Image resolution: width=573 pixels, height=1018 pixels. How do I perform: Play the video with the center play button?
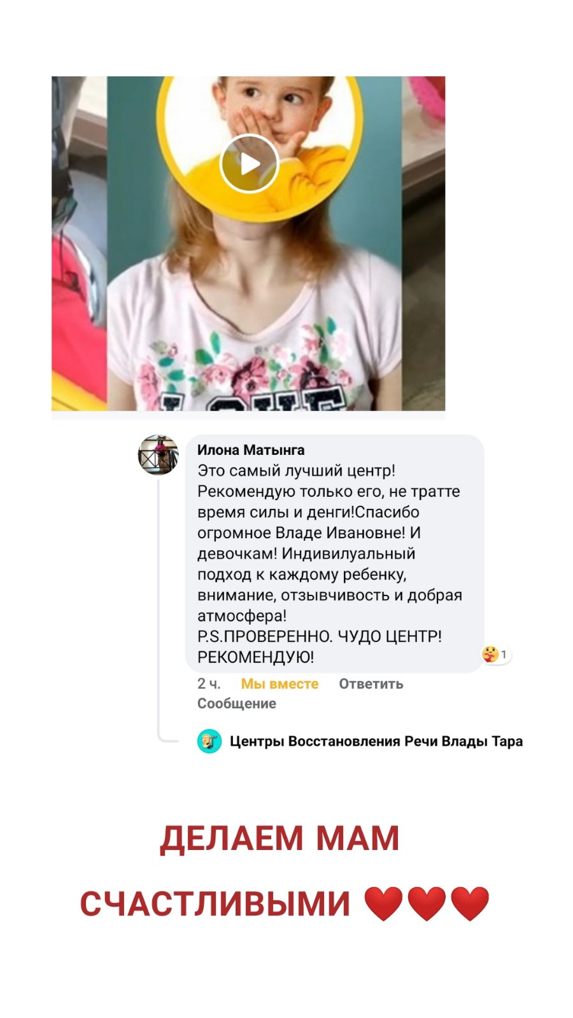tap(249, 164)
